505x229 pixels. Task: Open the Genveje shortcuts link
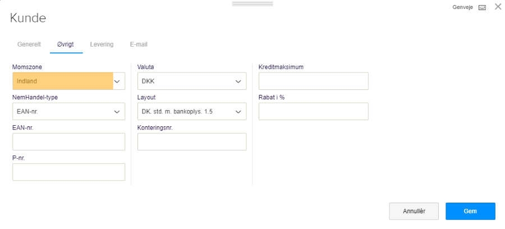coord(463,7)
